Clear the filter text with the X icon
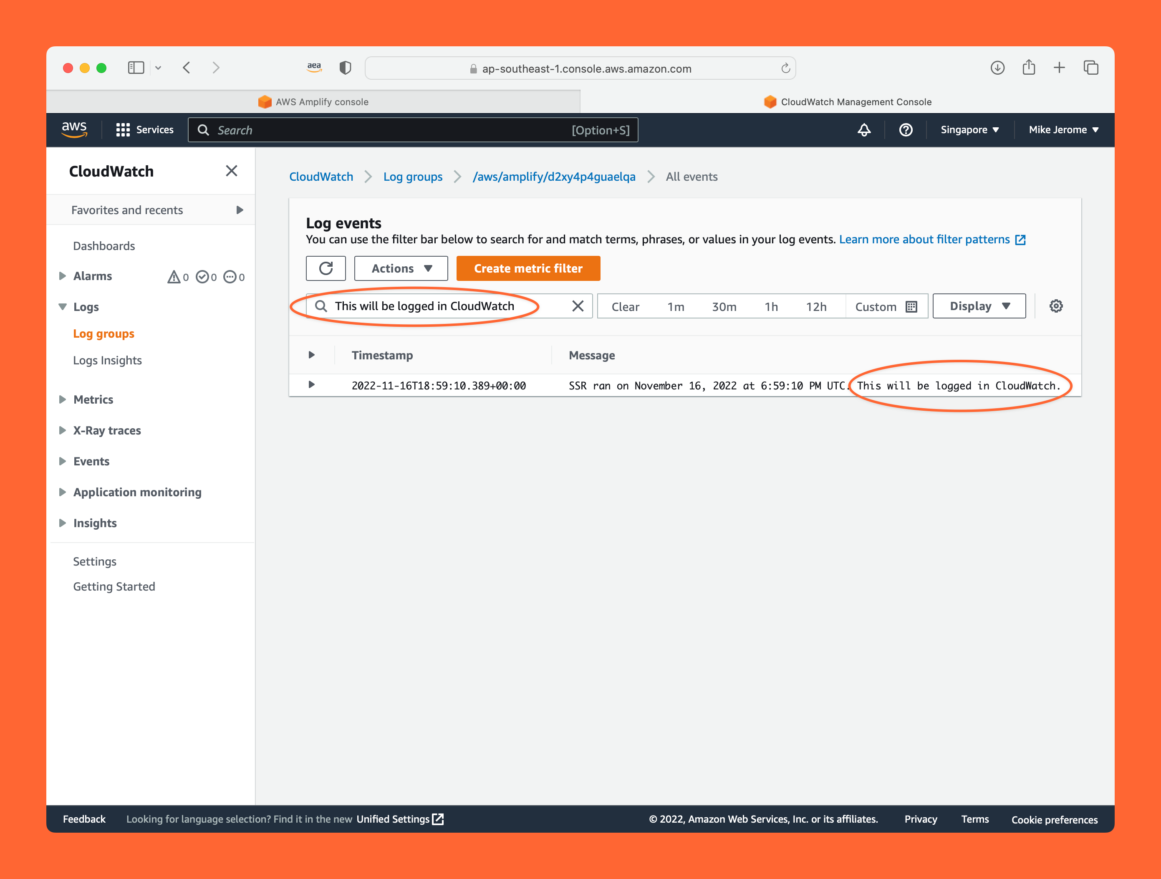 click(577, 306)
